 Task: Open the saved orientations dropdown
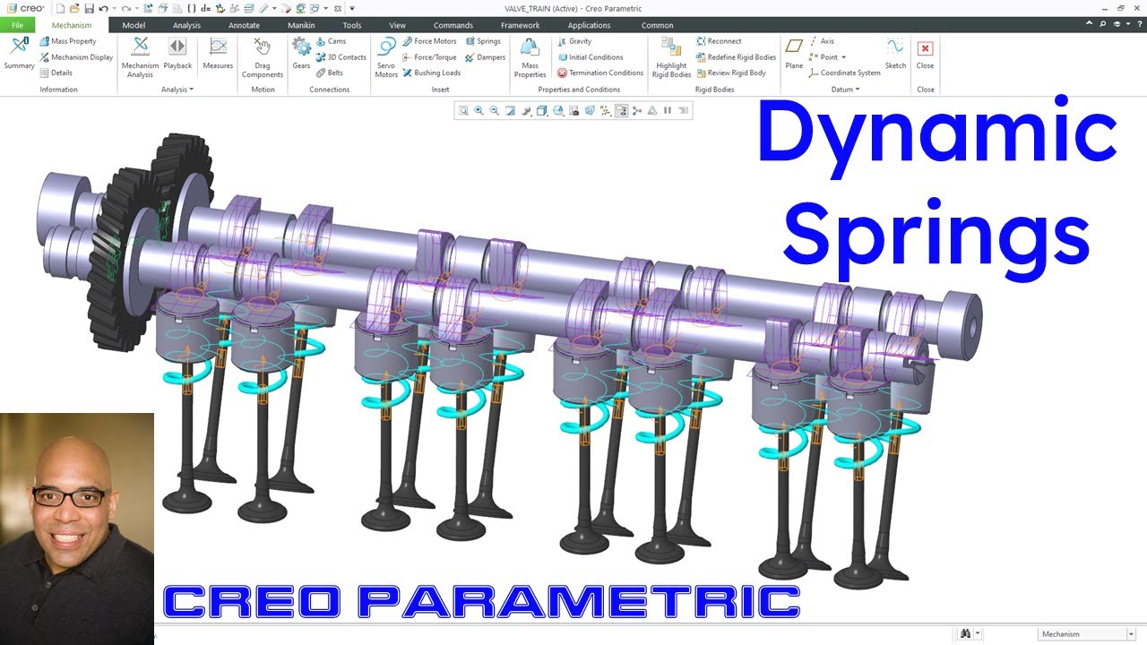[x=558, y=111]
